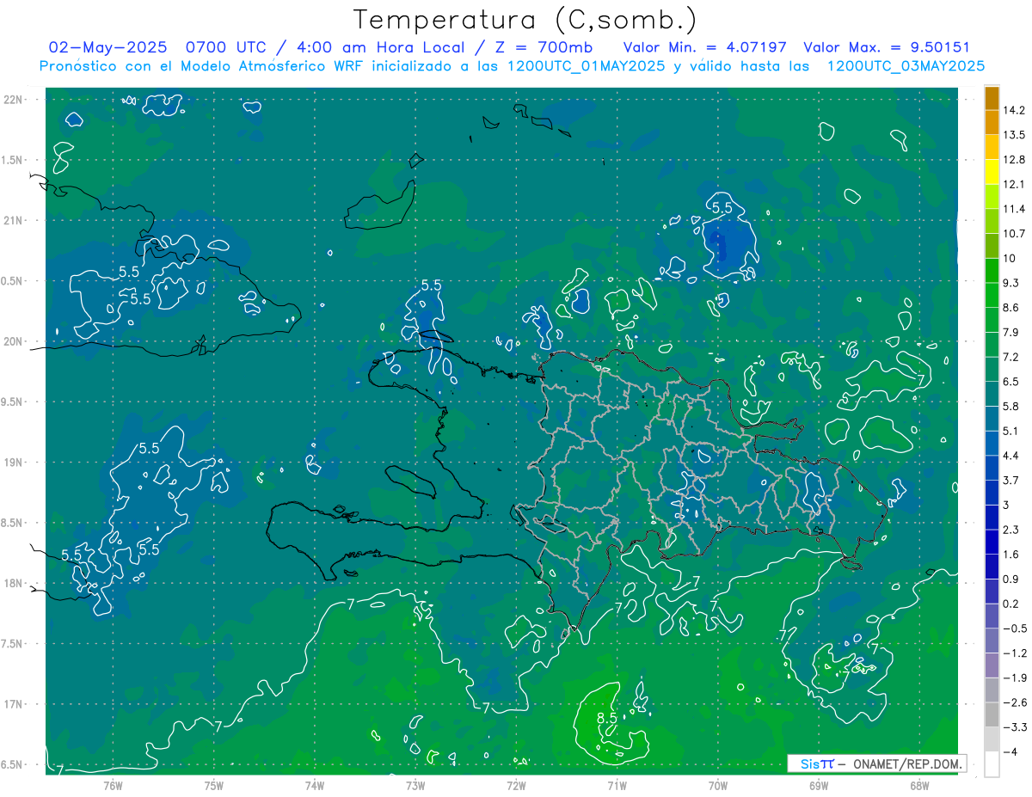Click '4:00 am Hora Local' text
Image resolution: width=1032 pixels, height=797 pixels.
point(378,47)
